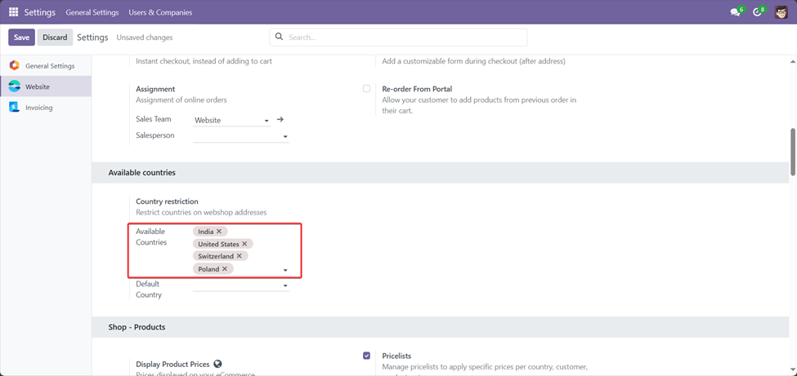The height and width of the screenshot is (376, 797).
Task: Click the Website sidebar icon
Action: [14, 86]
